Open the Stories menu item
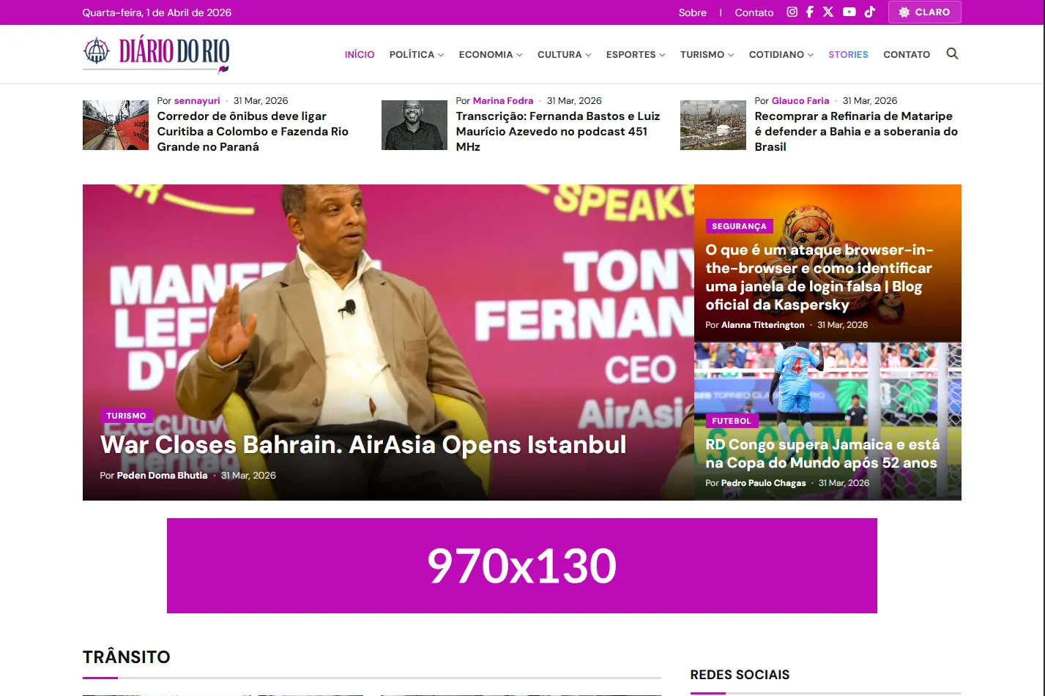 coord(848,54)
